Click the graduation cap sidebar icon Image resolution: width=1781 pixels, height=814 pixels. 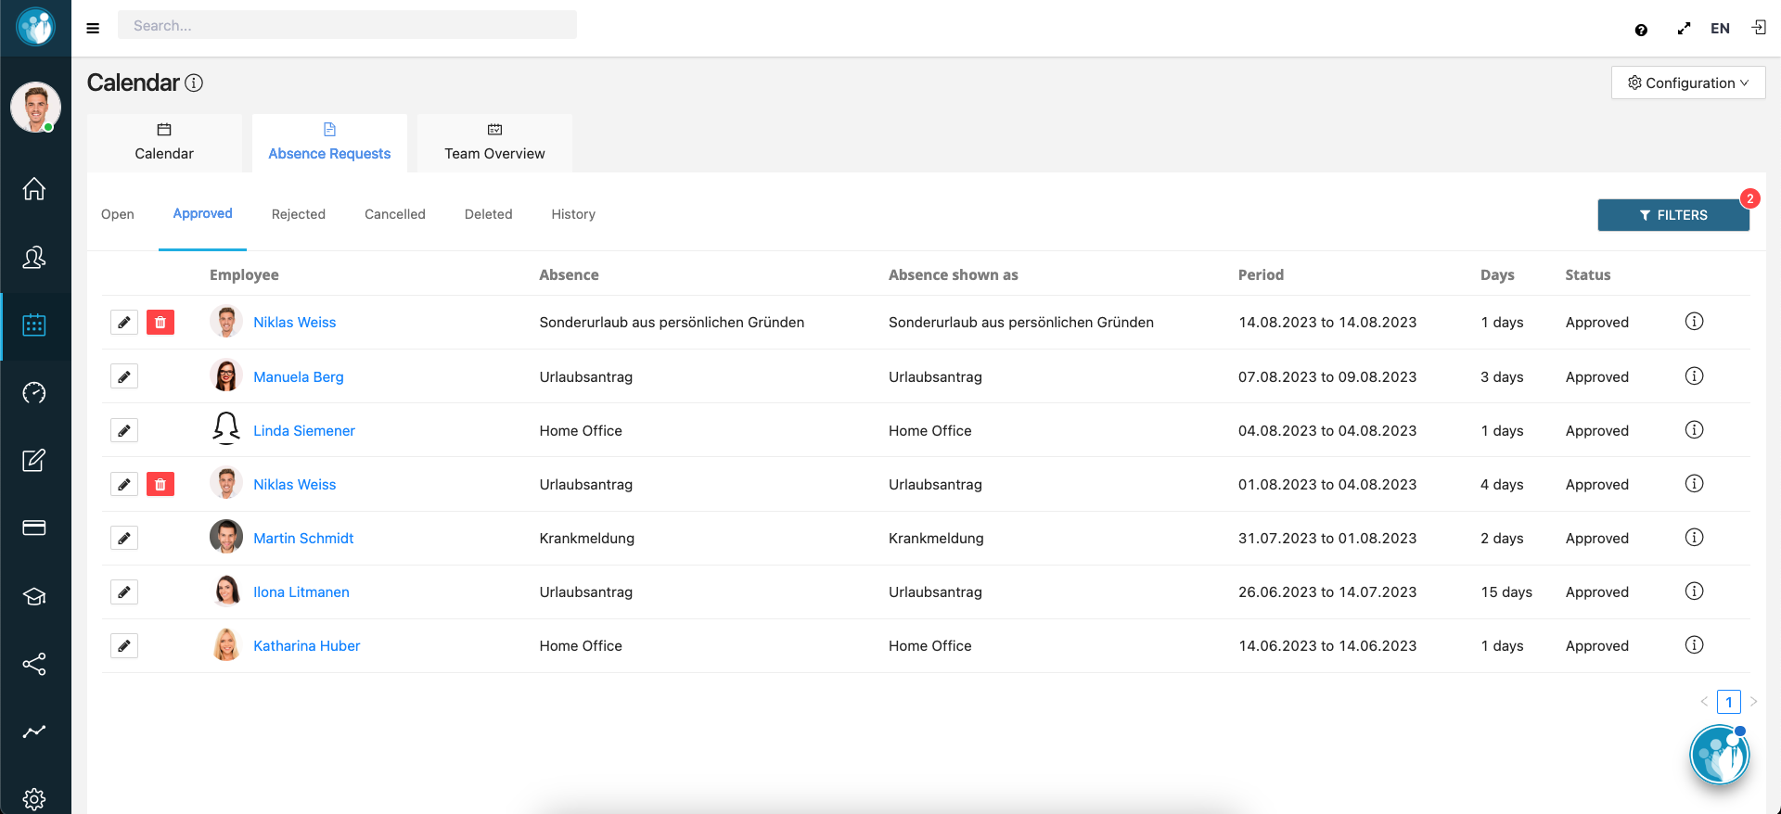[x=34, y=596]
